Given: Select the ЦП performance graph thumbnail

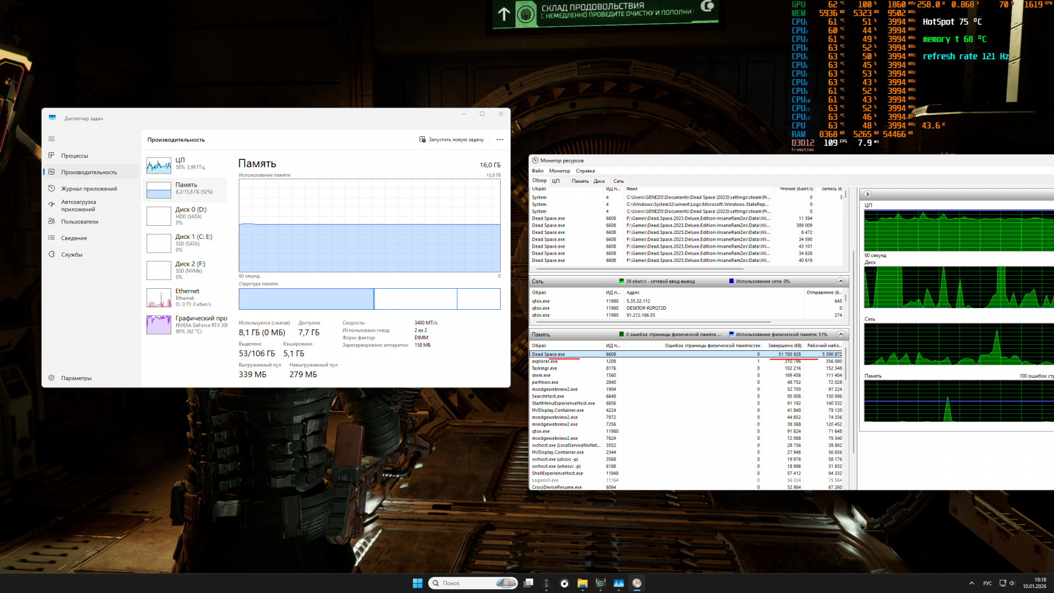Looking at the screenshot, I should click(159, 165).
